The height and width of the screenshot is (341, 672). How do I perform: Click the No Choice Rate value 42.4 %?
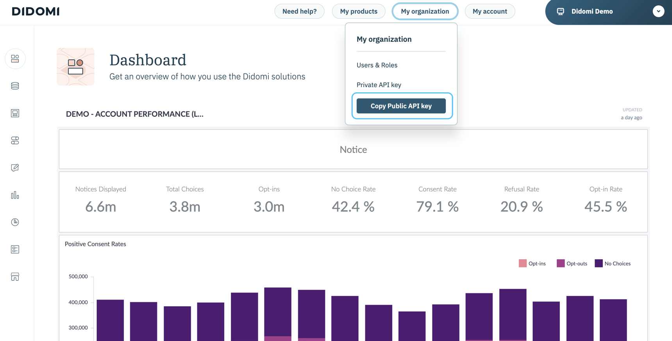point(353,206)
